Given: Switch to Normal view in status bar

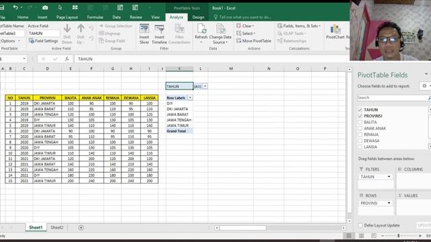Looking at the screenshot, I should point(349,236).
